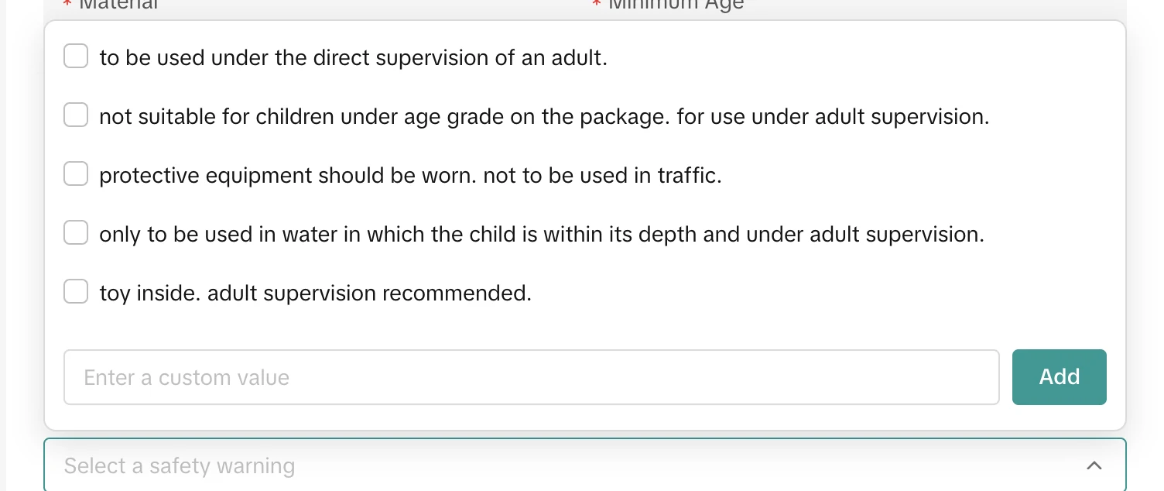Check 'to be used under direct supervision' checkbox

(x=76, y=57)
